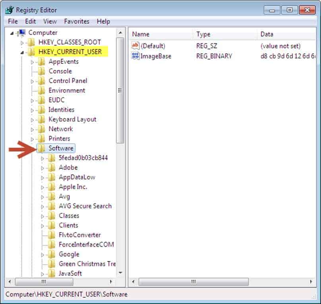Screen dimensions: 321x304
Task: Expand the AppEvents key
Action: point(32,62)
